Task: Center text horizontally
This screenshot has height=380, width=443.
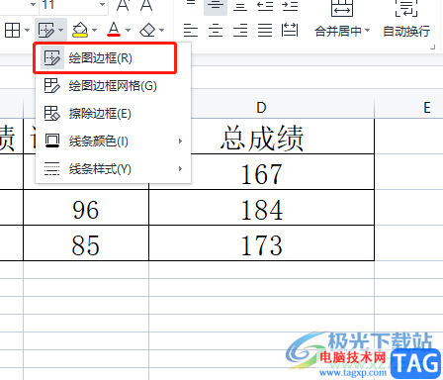Action: [x=216, y=31]
